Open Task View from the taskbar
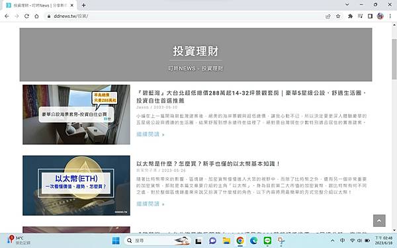This screenshot has width=397, height=248. [x=198, y=241]
